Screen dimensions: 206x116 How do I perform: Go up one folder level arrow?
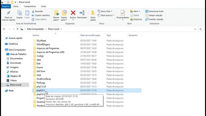17,29
